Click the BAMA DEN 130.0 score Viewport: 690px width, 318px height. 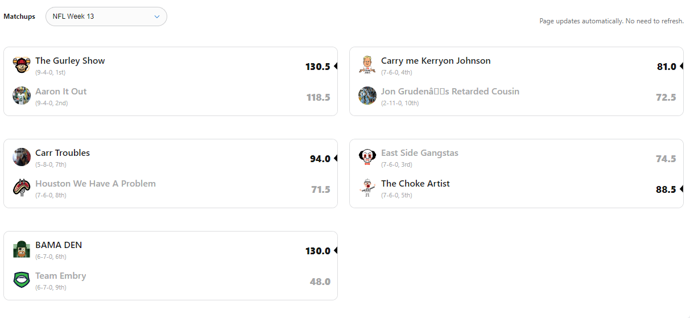tap(318, 251)
